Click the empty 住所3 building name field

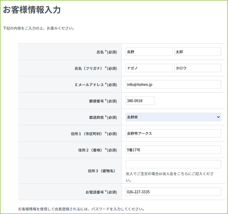point(174,163)
